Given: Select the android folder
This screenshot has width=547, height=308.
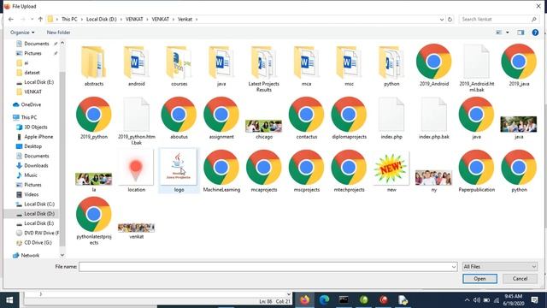Looking at the screenshot, I should (137, 66).
